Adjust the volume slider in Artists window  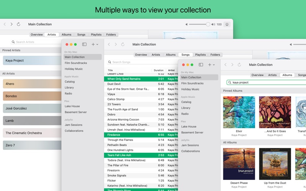(199, 24)
